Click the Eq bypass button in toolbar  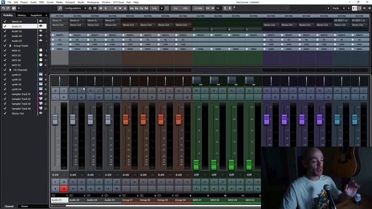pos(137,8)
